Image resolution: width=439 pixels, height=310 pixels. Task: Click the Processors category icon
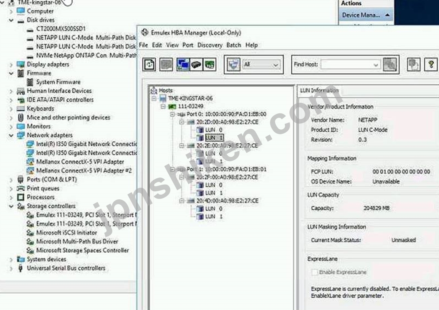[21, 197]
